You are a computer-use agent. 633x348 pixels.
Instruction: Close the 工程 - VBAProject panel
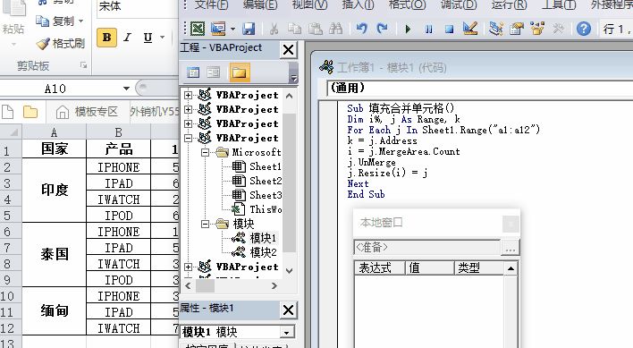tap(288, 50)
